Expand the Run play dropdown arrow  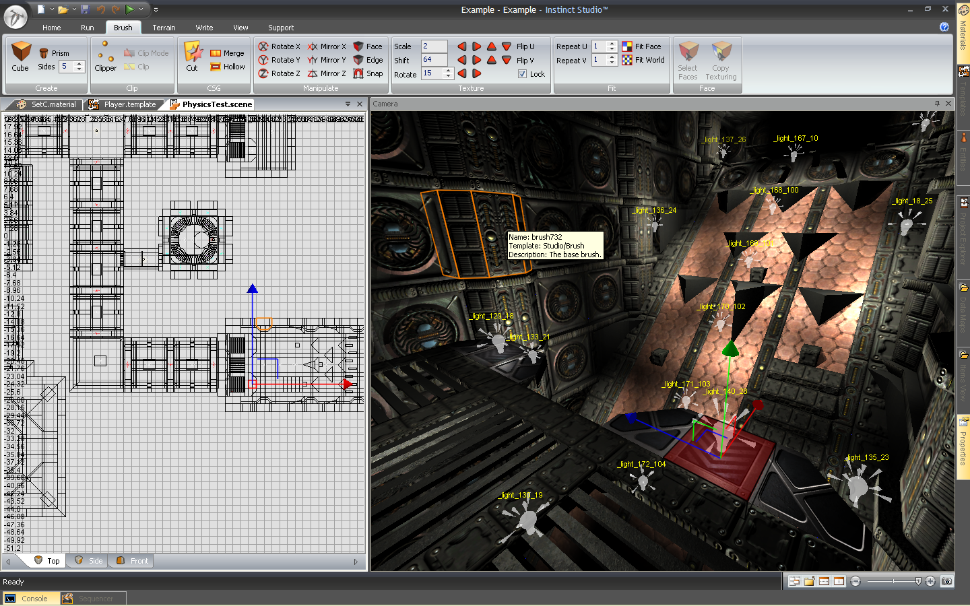[141, 9]
